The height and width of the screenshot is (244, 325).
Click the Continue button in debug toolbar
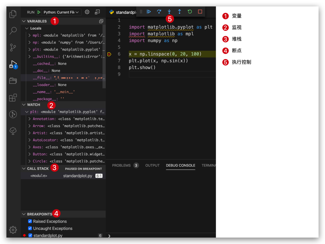[149, 12]
